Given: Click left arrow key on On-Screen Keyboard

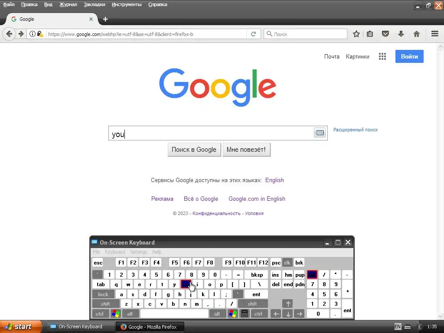Looking at the screenshot, I should pyautogui.click(x=276, y=314).
